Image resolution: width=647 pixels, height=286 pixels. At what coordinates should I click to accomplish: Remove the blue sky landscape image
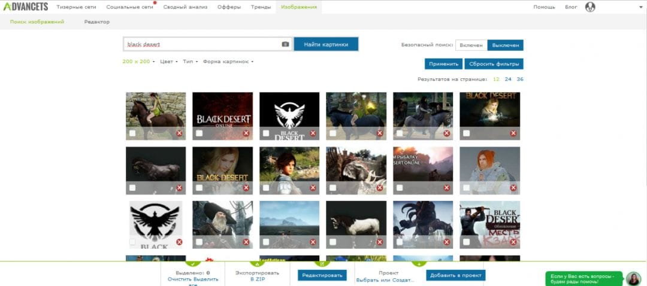(x=313, y=242)
